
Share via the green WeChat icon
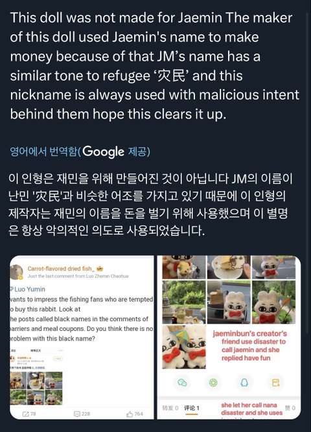coord(182,382)
